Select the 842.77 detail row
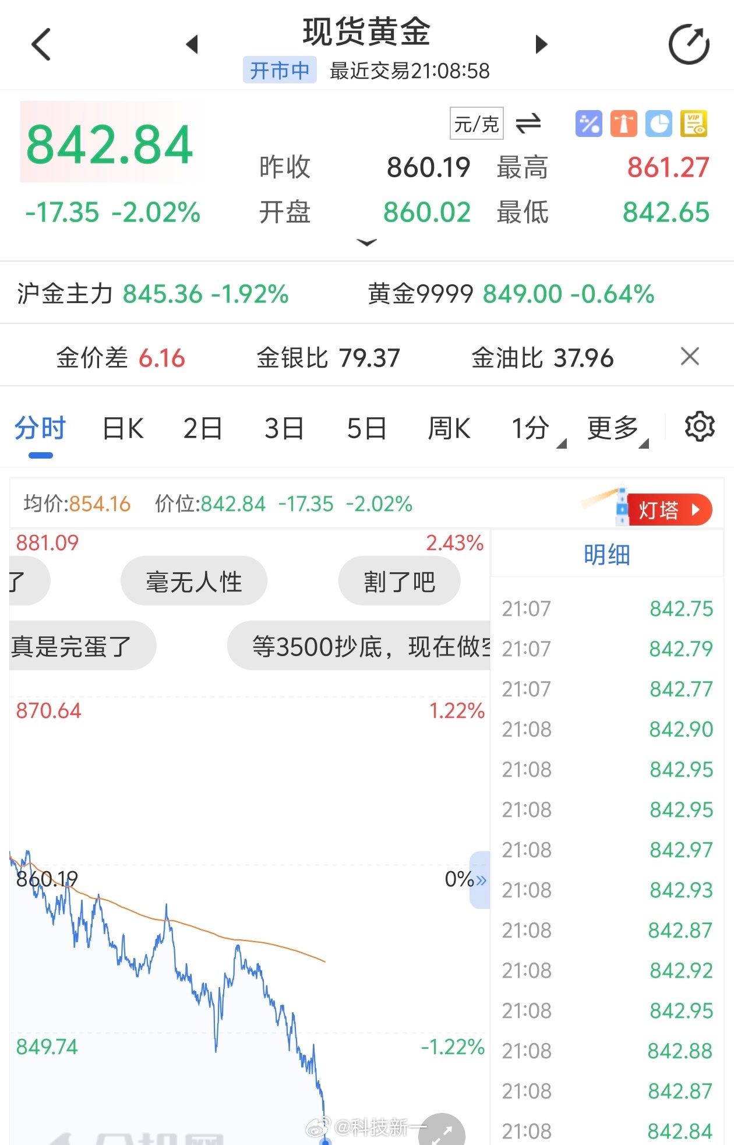The image size is (734, 1145). pyautogui.click(x=607, y=689)
